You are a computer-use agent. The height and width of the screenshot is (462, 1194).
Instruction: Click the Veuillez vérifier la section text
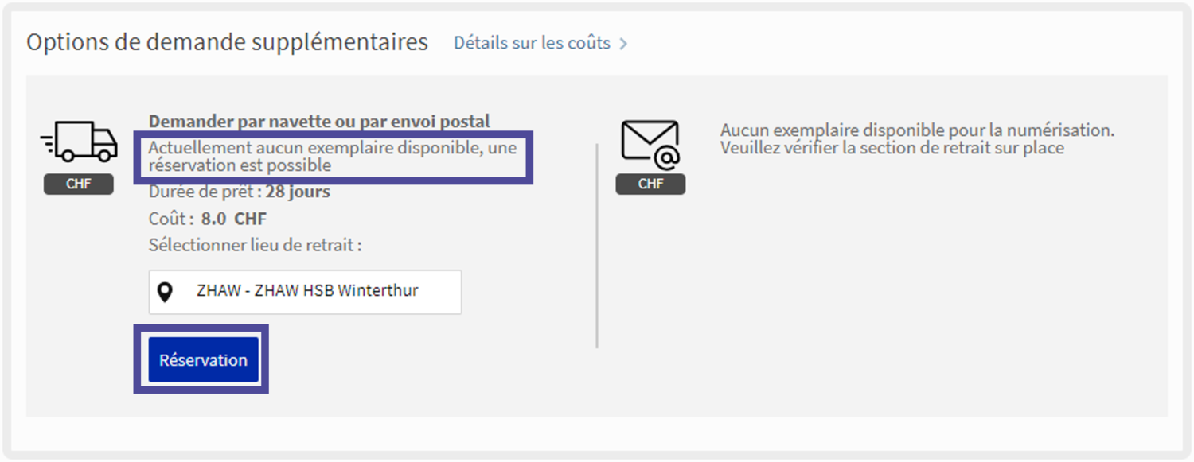coord(892,148)
